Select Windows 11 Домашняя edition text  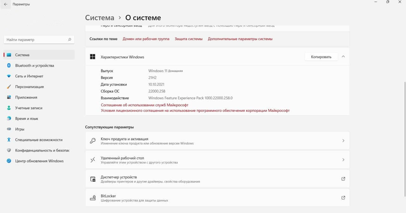coord(165,71)
